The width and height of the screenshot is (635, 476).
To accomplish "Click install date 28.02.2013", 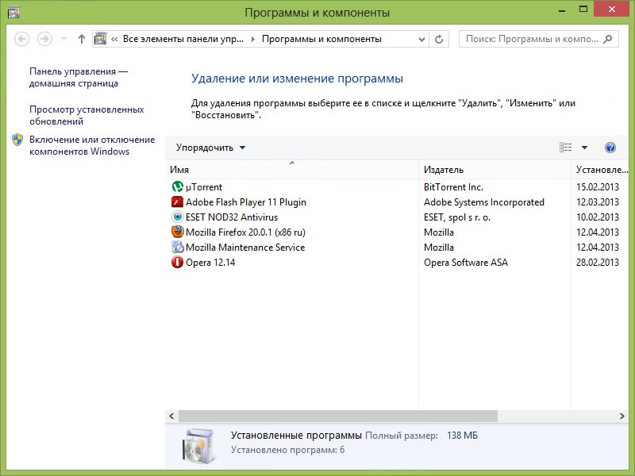I will (598, 263).
